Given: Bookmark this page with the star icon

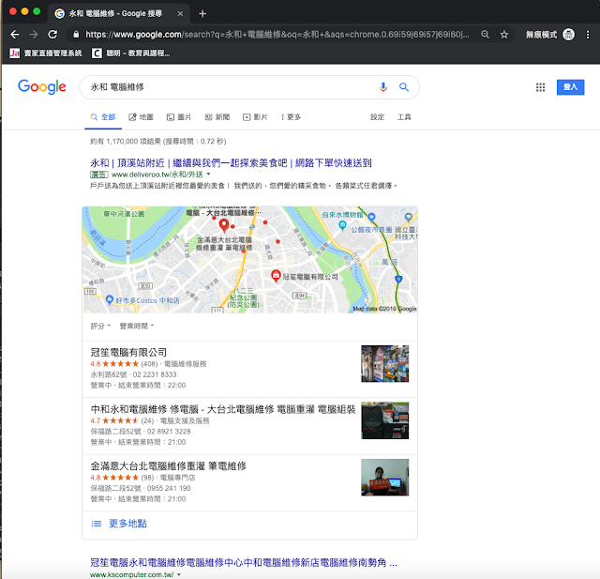Looking at the screenshot, I should [x=504, y=34].
